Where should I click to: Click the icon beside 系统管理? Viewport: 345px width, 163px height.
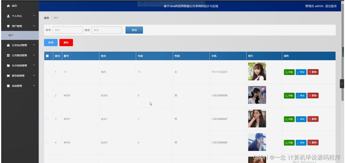[x=8, y=86]
